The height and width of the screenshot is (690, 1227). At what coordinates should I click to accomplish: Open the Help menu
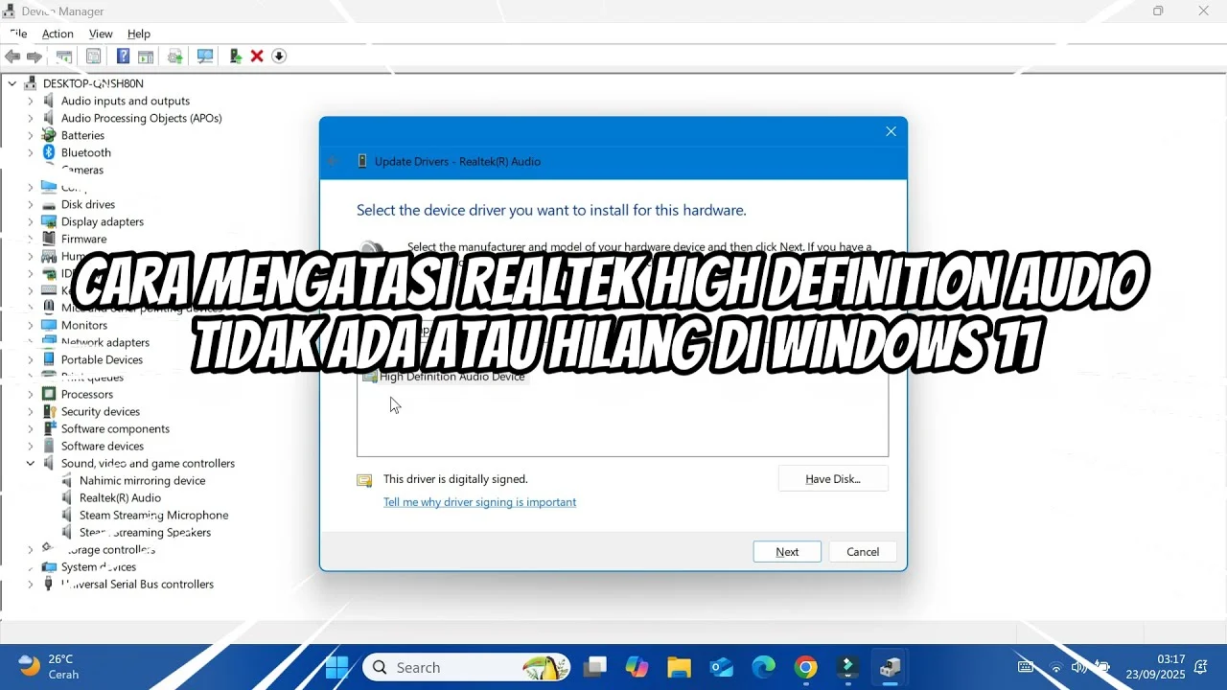click(139, 34)
